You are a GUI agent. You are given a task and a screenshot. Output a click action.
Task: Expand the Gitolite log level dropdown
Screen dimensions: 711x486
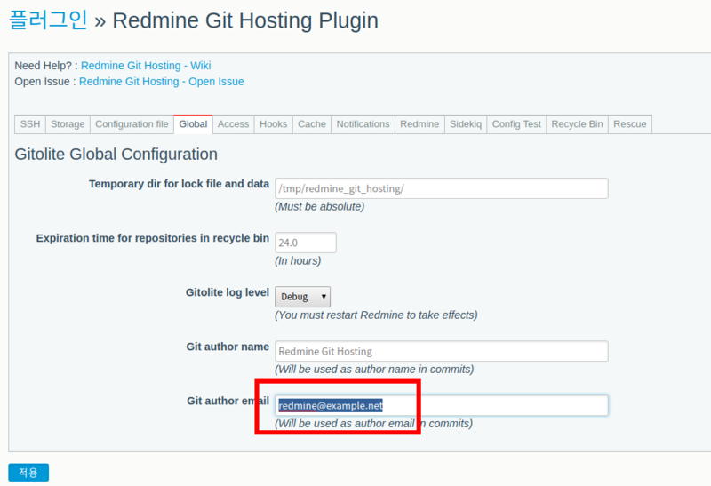(x=302, y=297)
